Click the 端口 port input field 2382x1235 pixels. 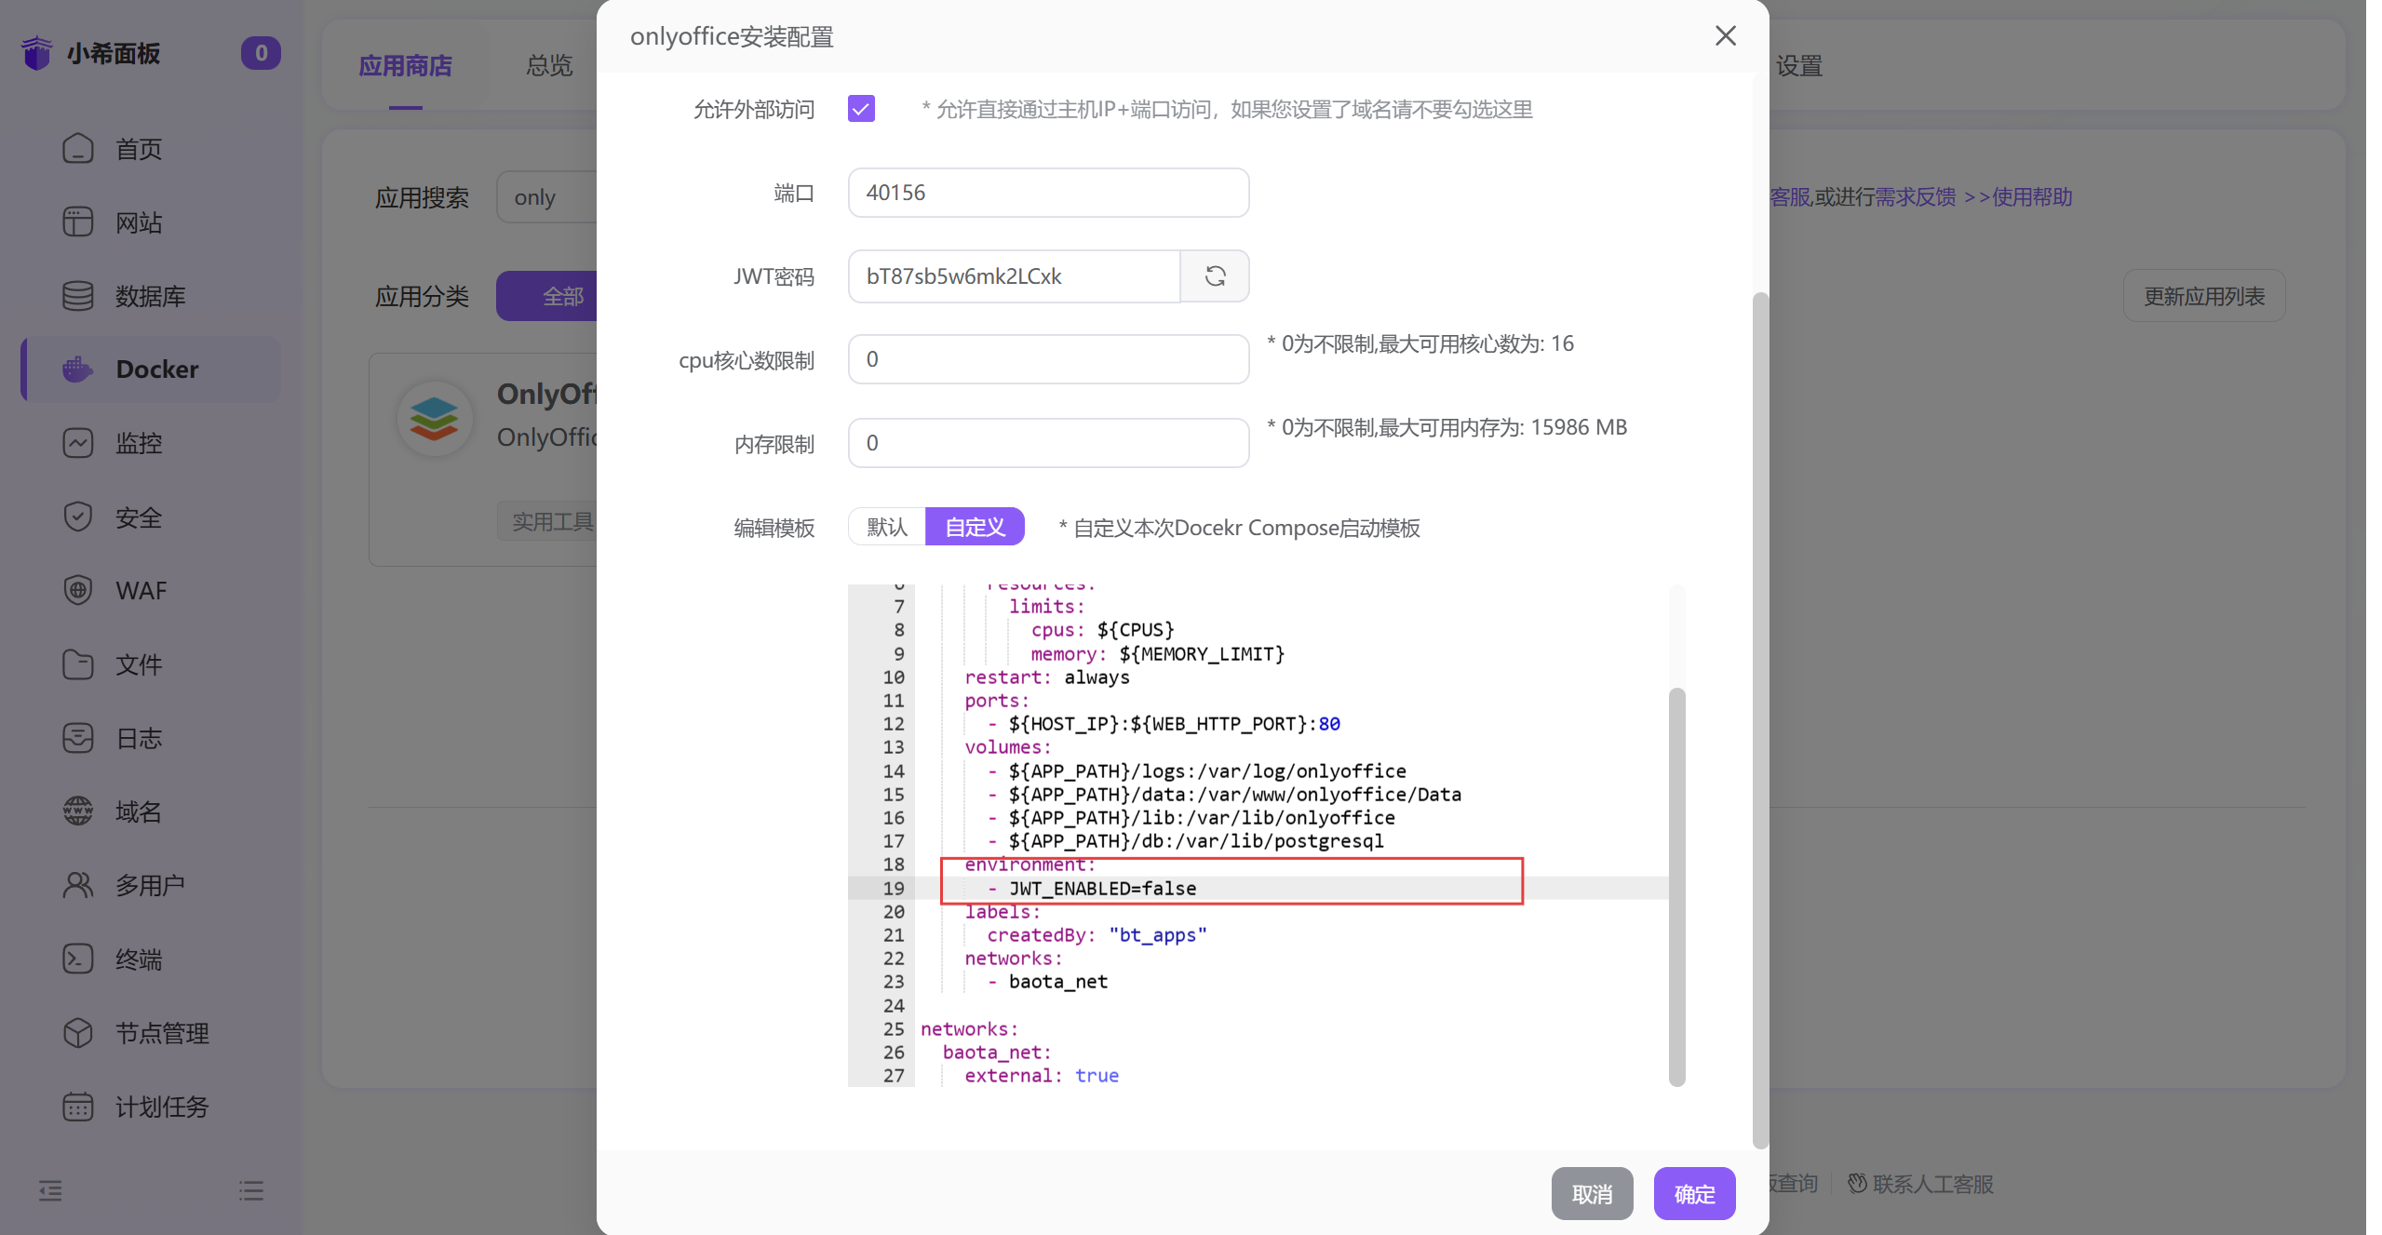click(x=1047, y=192)
